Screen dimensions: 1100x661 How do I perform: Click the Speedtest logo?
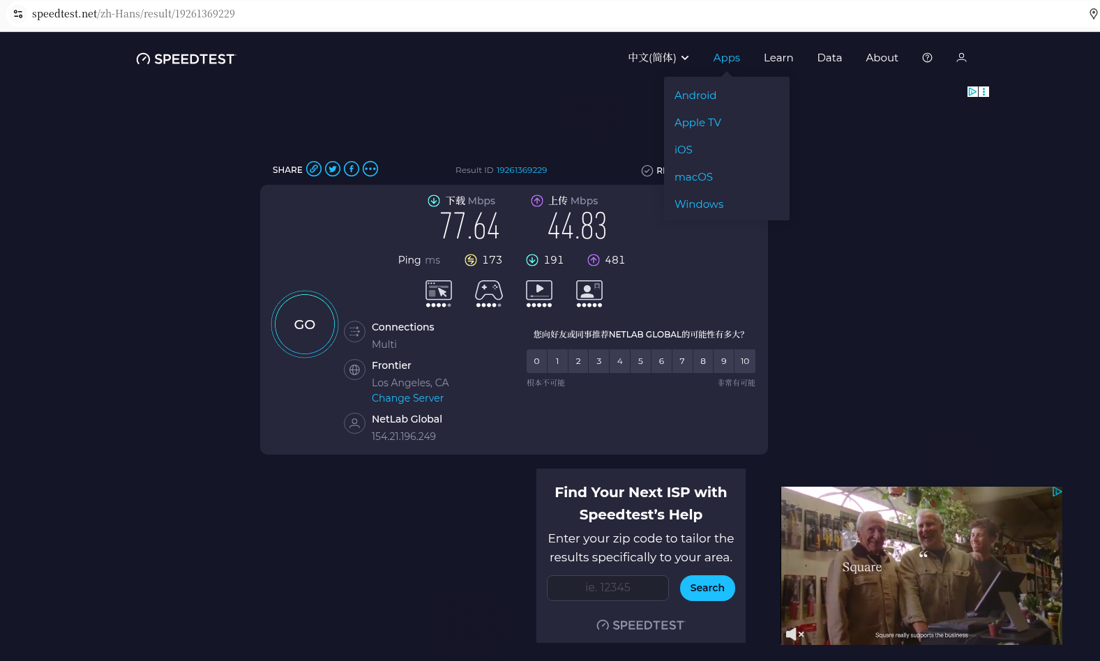click(x=186, y=59)
